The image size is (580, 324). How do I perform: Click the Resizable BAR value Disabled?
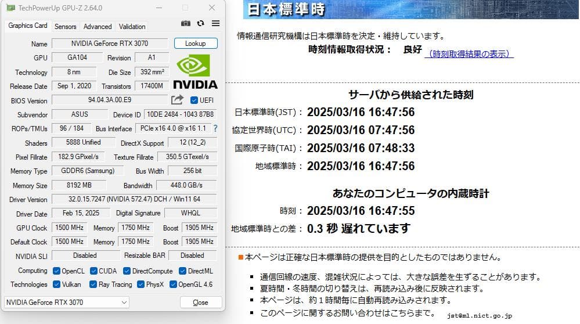(192, 255)
